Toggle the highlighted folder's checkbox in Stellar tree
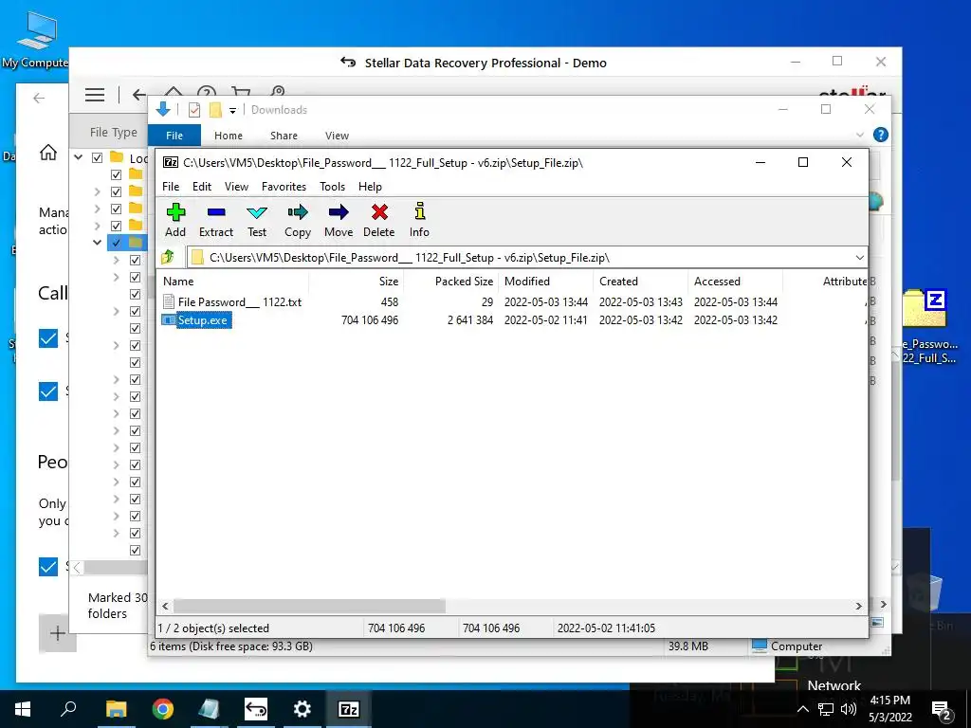The image size is (971, 728). (x=116, y=243)
